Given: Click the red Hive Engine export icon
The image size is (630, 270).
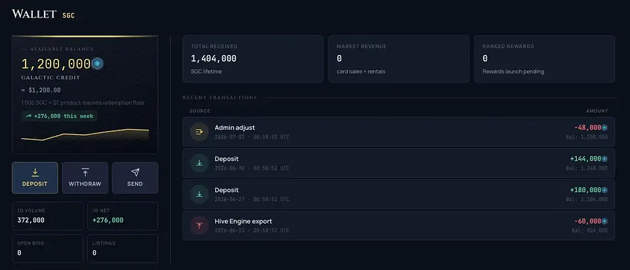Looking at the screenshot, I should 199,225.
